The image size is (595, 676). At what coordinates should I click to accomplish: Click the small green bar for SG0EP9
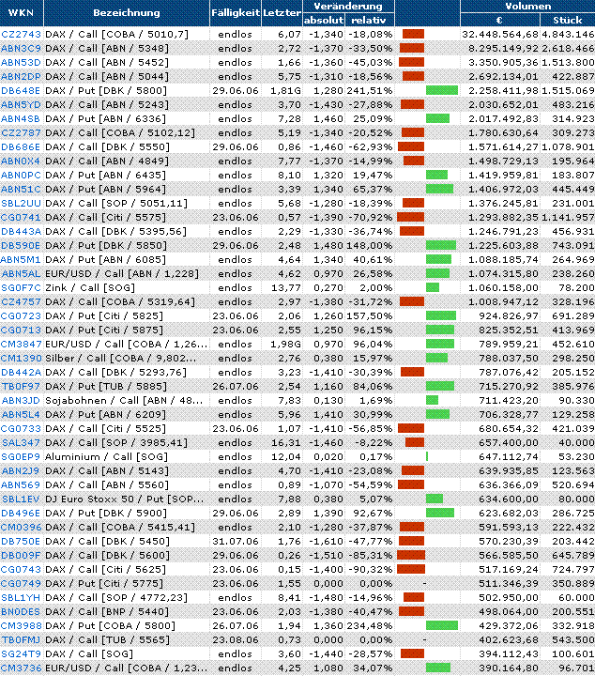point(426,456)
